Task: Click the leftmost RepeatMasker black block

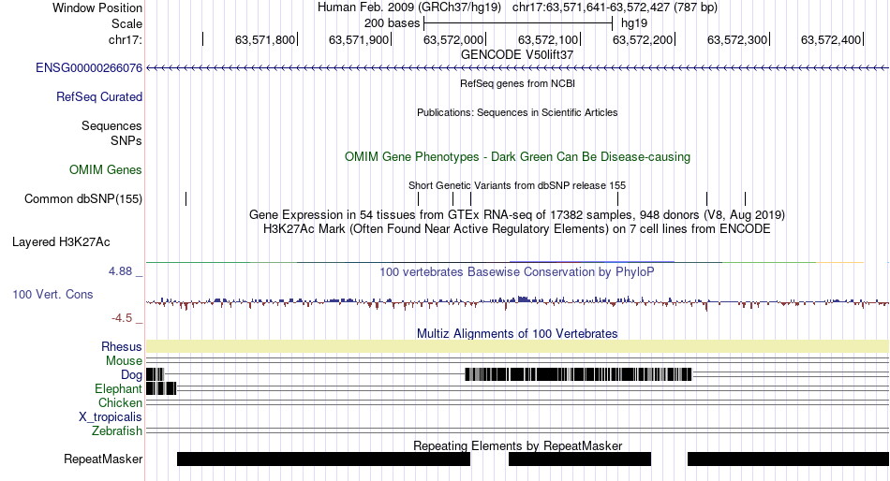Action: pos(323,459)
